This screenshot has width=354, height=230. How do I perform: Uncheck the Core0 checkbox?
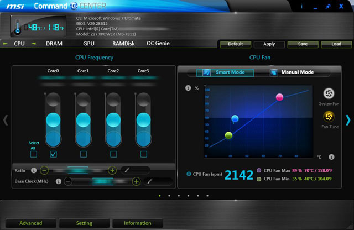click(x=53, y=154)
